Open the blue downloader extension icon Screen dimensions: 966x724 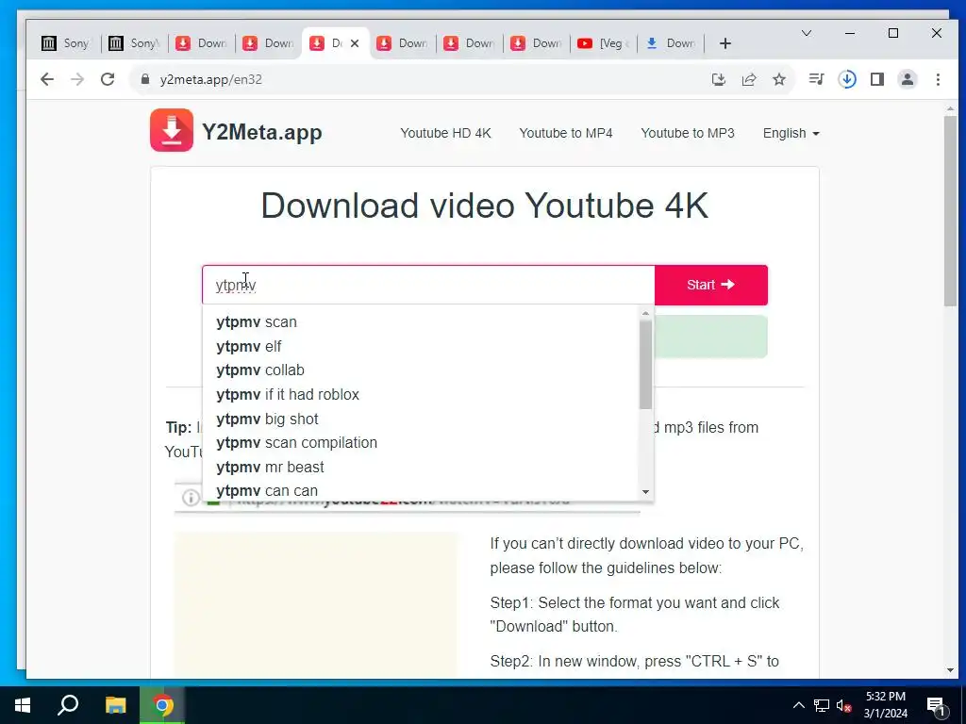[847, 79]
